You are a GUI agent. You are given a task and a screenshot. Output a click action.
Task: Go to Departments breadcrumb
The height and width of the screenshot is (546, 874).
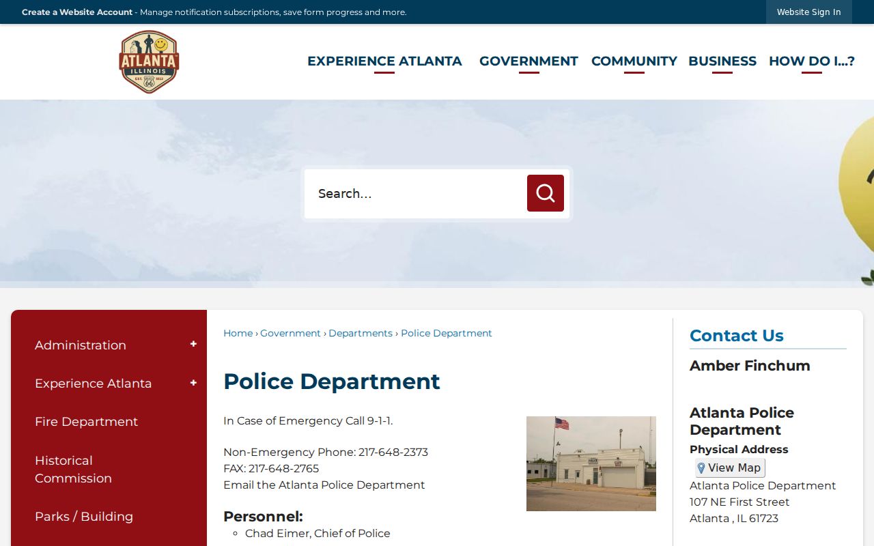click(361, 333)
